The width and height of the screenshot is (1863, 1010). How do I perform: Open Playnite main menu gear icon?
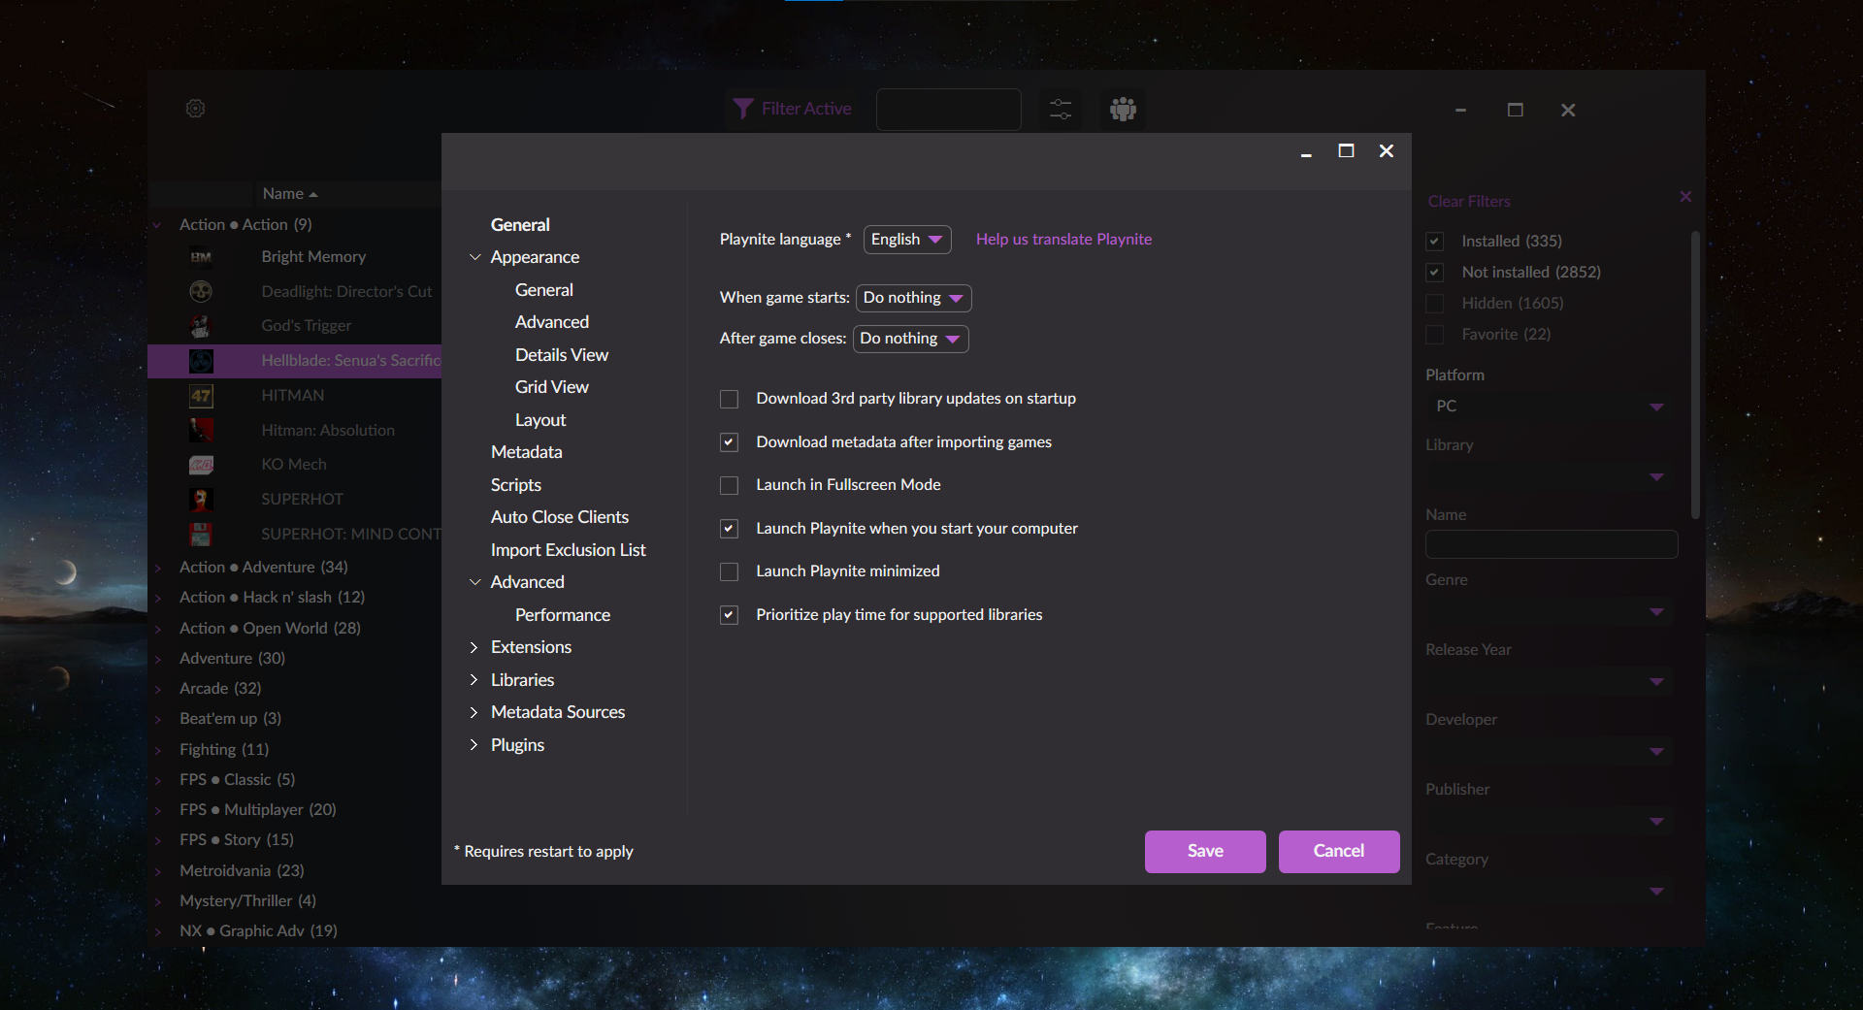pos(195,109)
